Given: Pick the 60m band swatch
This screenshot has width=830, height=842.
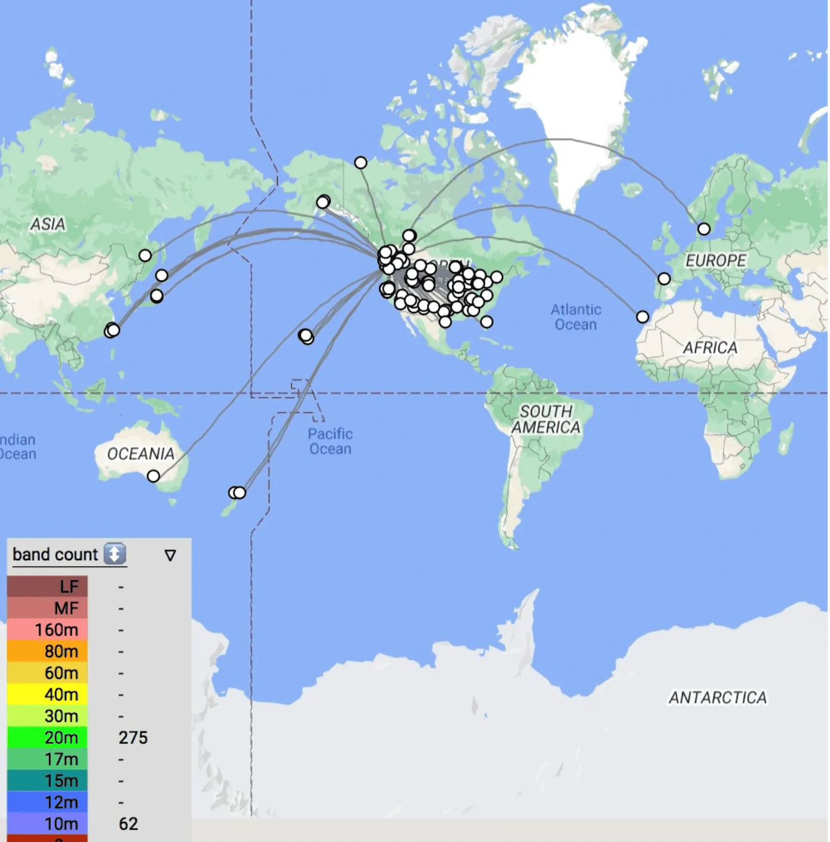Looking at the screenshot, I should pyautogui.click(x=47, y=672).
